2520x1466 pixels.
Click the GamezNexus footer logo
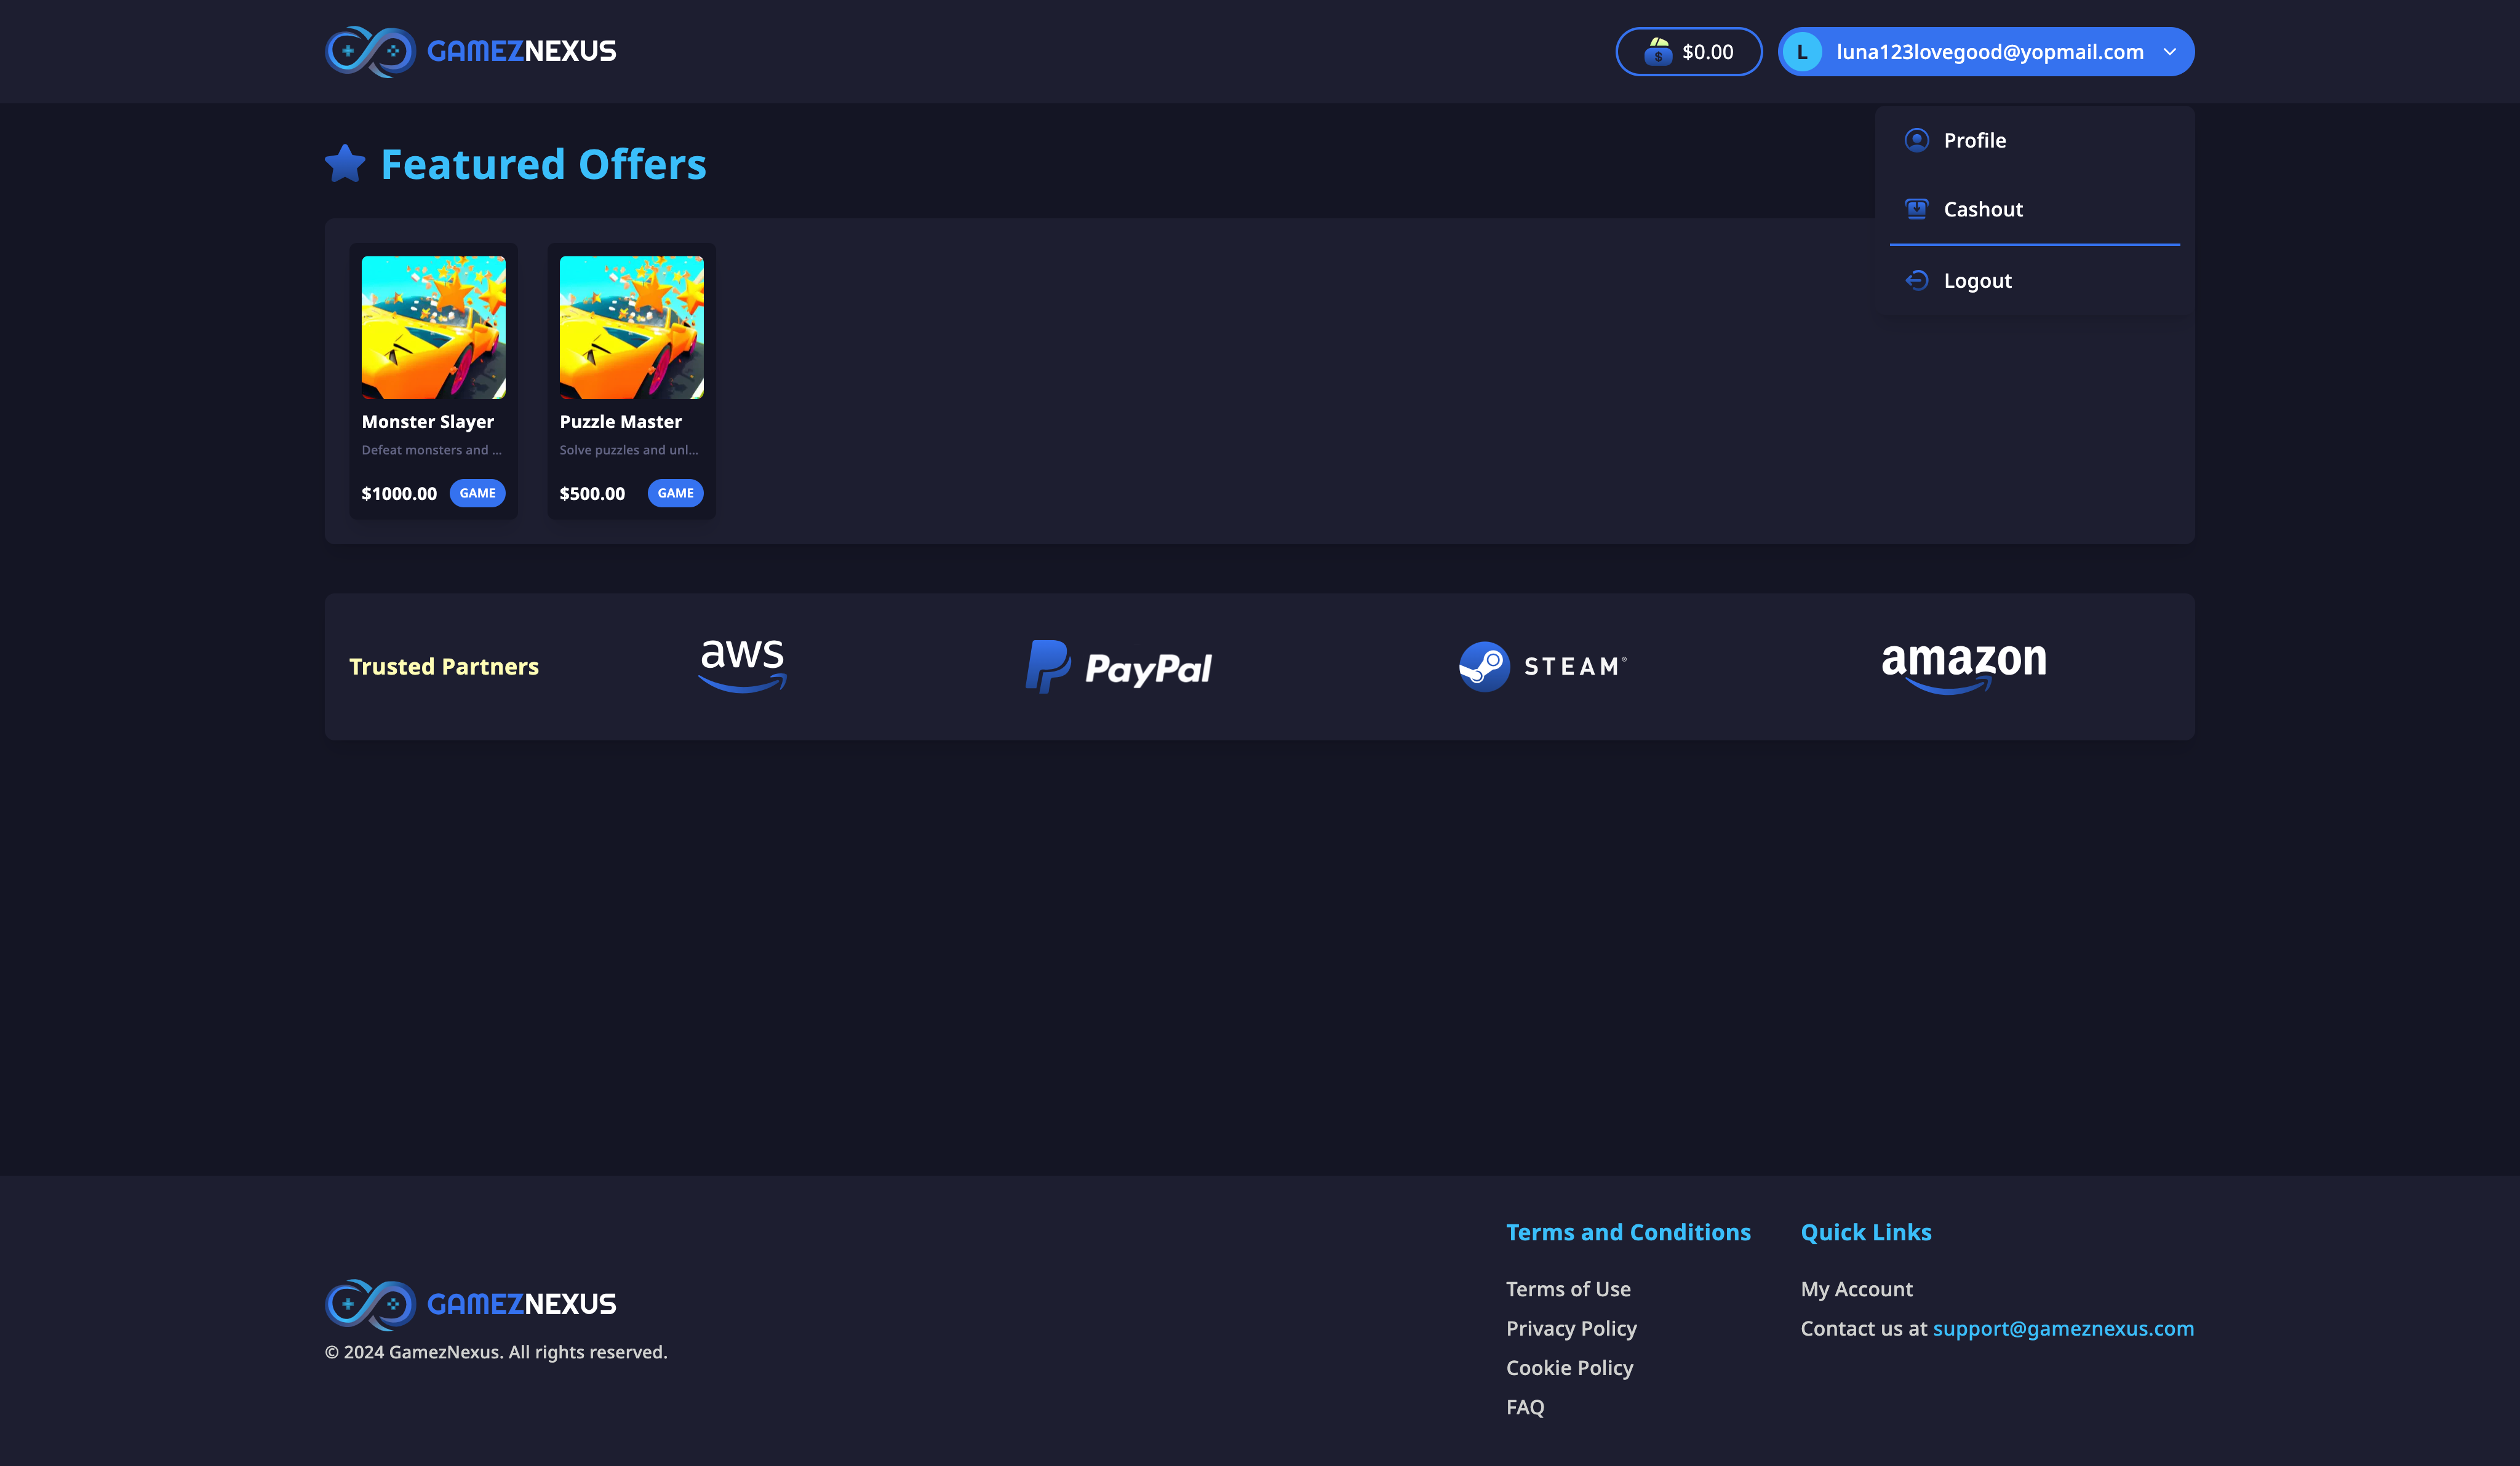point(470,1304)
